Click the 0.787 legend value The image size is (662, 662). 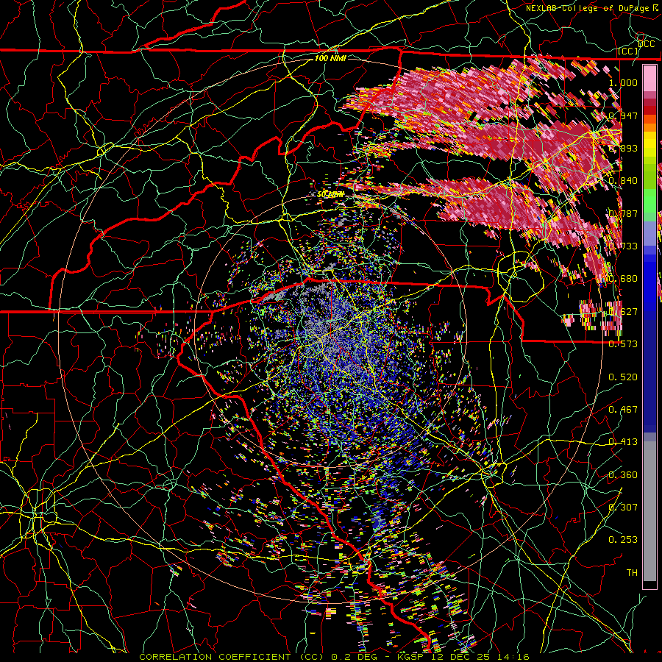[x=623, y=213]
